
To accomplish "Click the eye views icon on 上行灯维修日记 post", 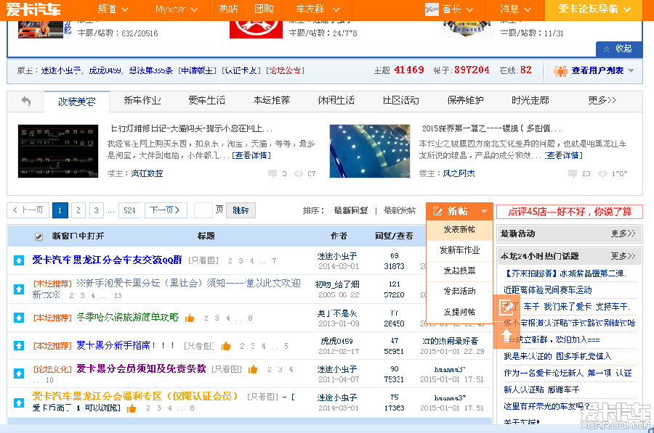I will pos(299,173).
